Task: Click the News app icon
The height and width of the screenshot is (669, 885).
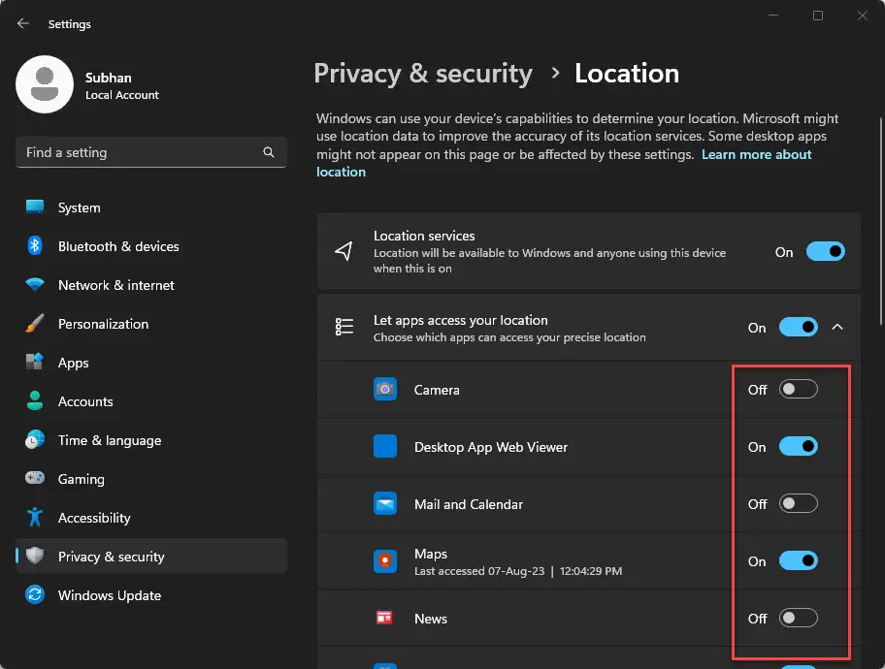Action: click(x=384, y=618)
